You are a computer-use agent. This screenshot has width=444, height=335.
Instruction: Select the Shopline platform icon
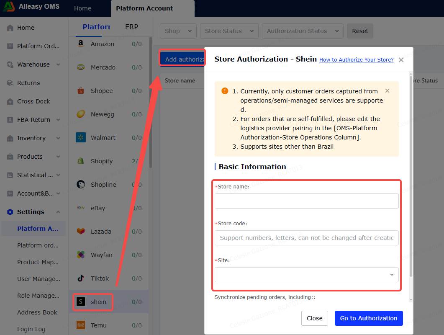tap(81, 185)
